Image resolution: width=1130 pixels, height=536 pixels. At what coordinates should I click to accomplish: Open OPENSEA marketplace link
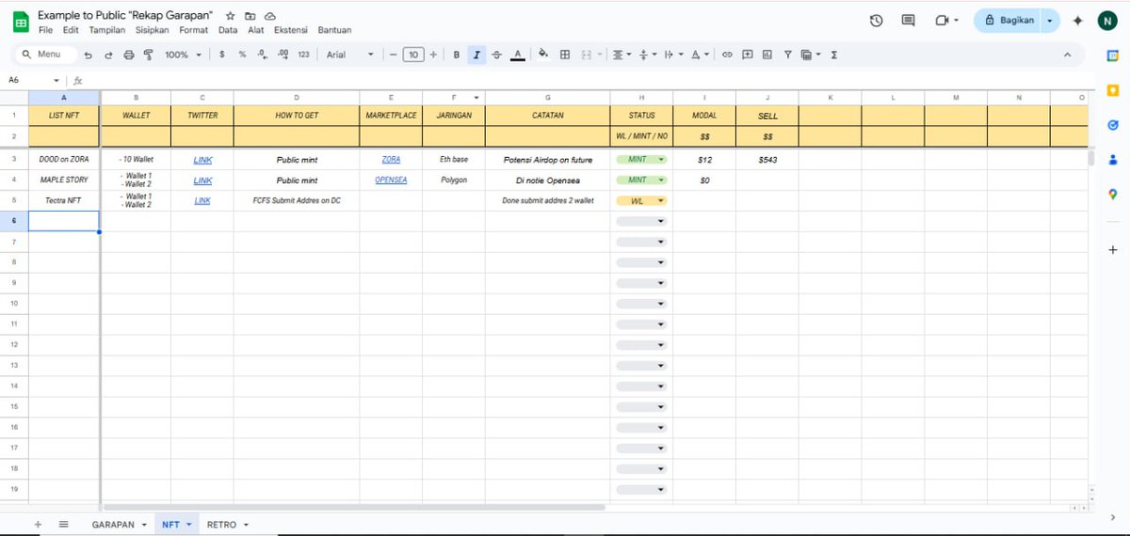click(x=391, y=180)
